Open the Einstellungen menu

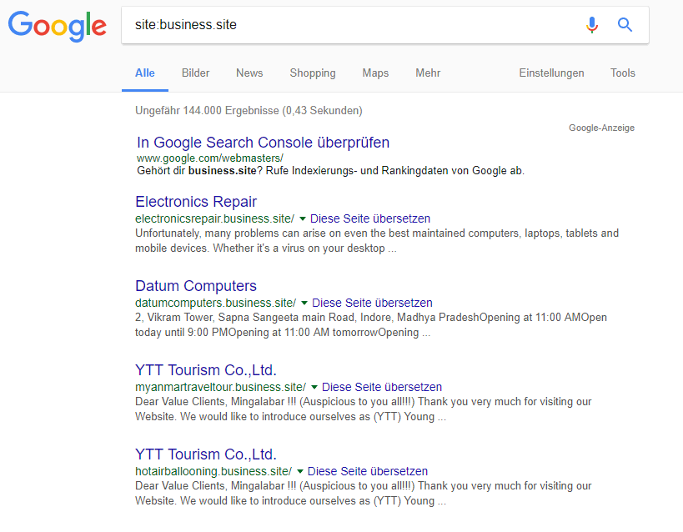[x=551, y=73]
